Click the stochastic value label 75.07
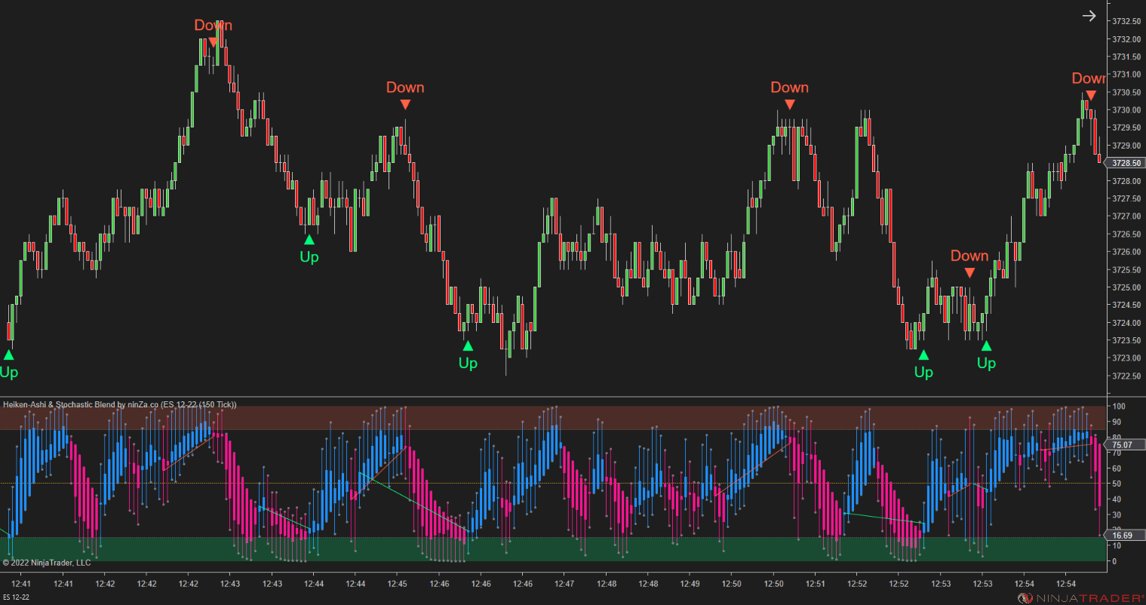Screen dimensions: 1146x605 pyautogui.click(x=1120, y=445)
